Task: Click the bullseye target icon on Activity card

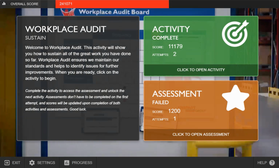Action: pos(235,33)
